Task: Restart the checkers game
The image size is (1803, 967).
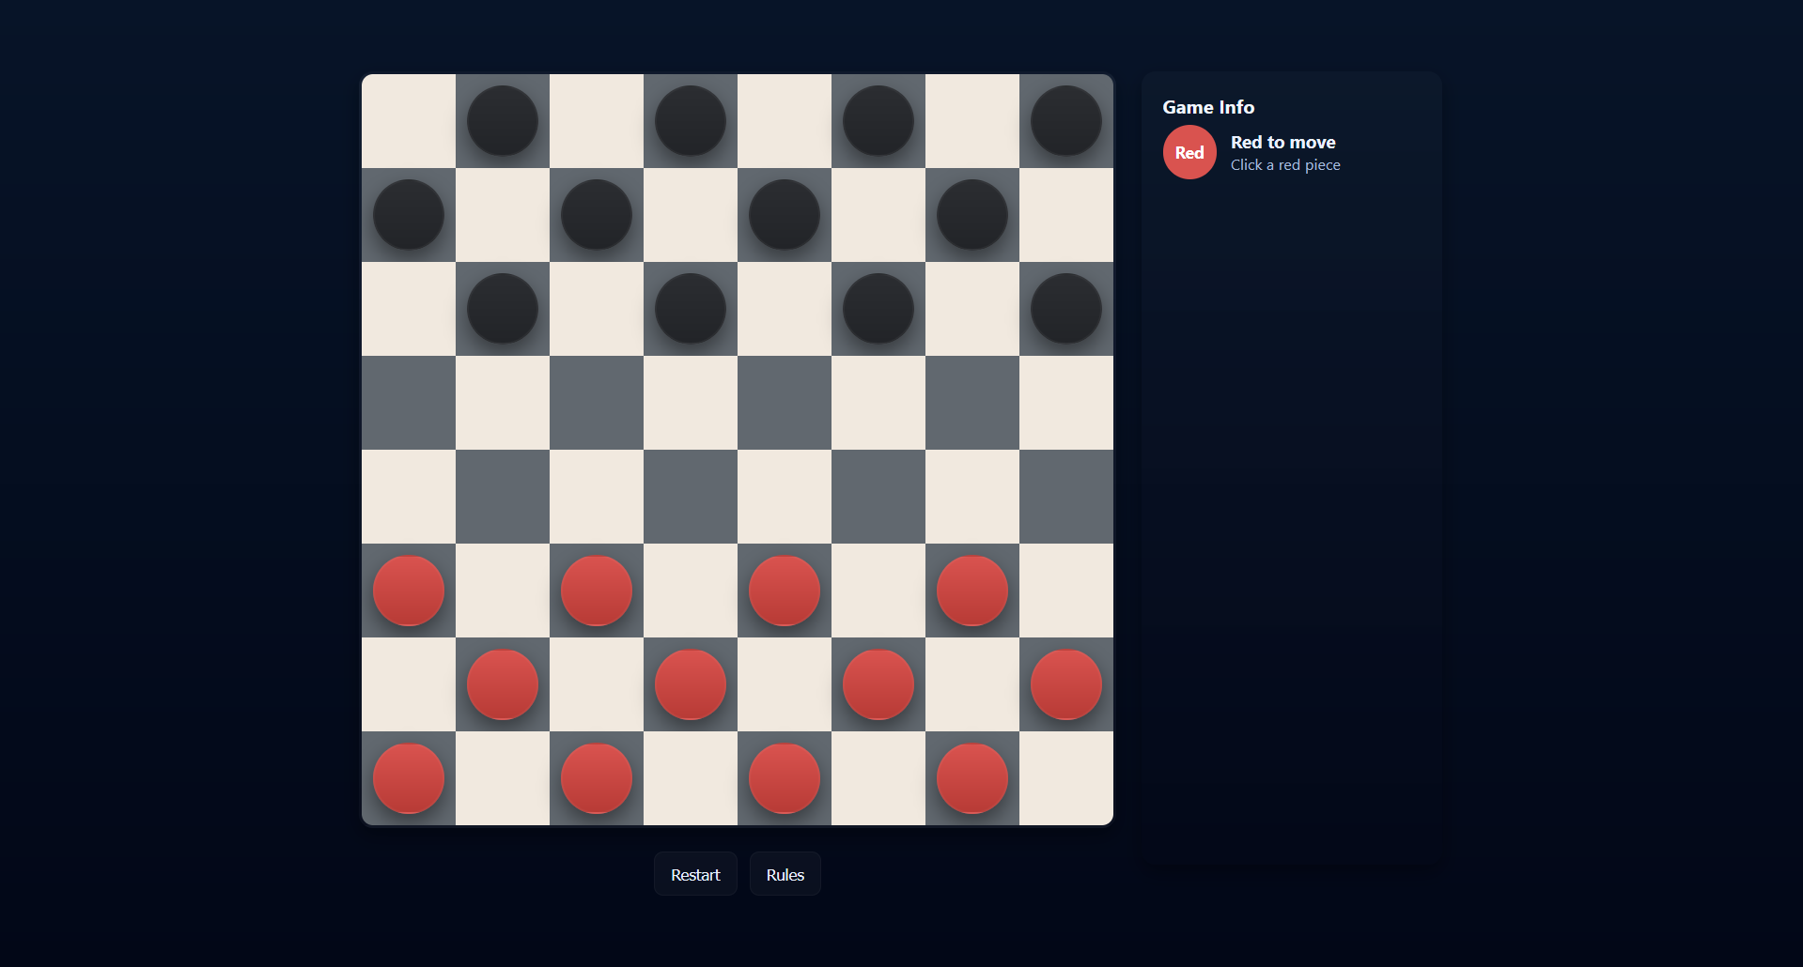Action: (695, 874)
